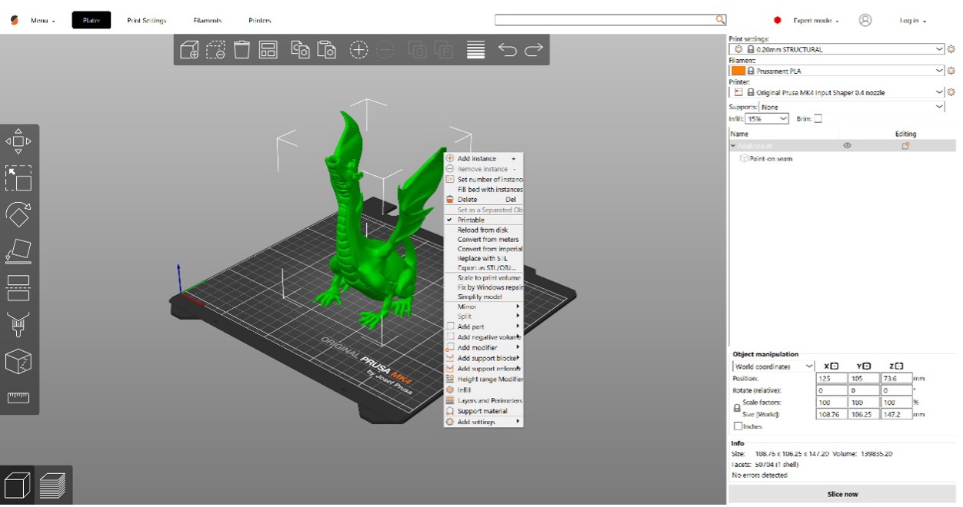Toggle the Printable checkmark in context menu
The image size is (963, 507).
(450, 220)
